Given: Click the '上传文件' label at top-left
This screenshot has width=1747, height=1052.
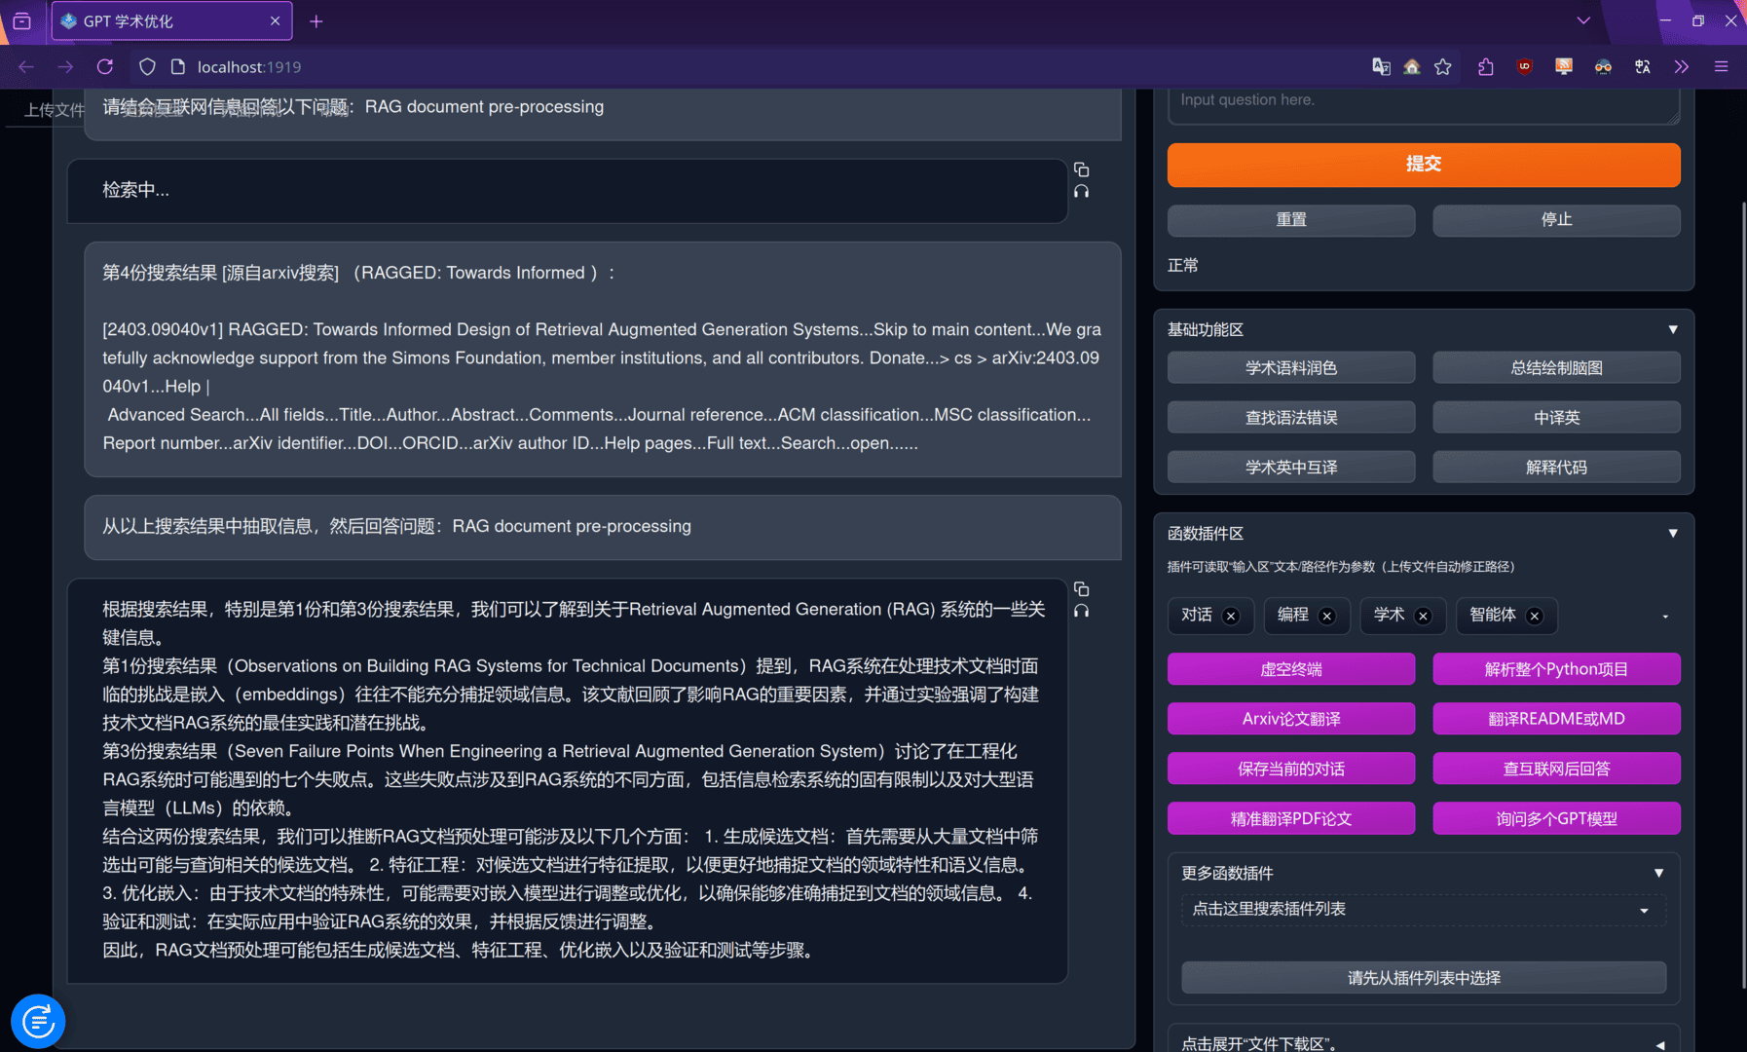Looking at the screenshot, I should 55,109.
